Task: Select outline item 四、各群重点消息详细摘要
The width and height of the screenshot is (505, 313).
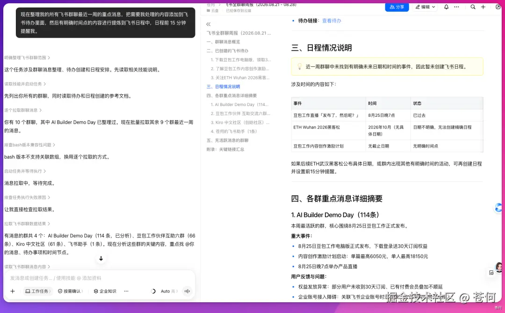Action: [x=231, y=96]
